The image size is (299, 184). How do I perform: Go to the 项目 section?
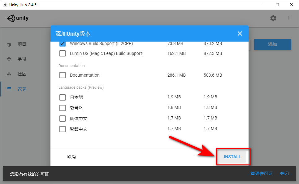pos(22,44)
